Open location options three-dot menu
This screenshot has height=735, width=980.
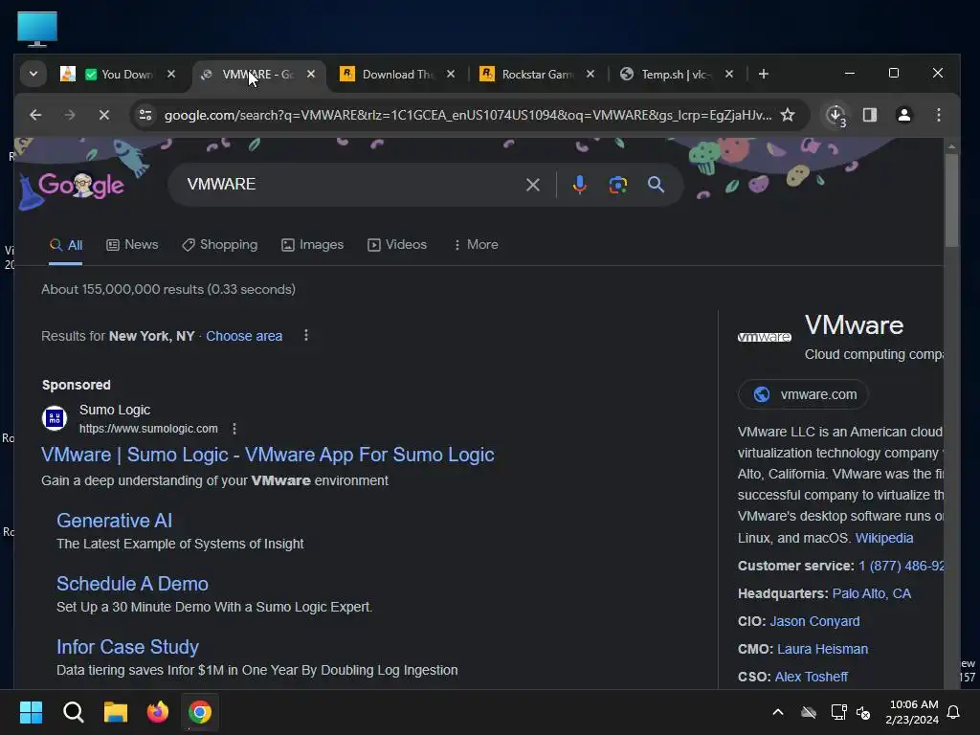pyautogui.click(x=306, y=336)
